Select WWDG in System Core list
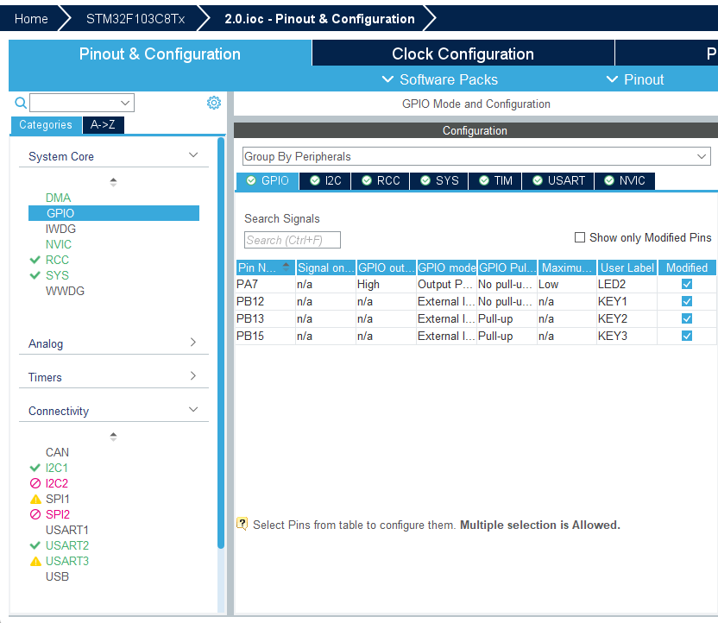 (x=65, y=291)
